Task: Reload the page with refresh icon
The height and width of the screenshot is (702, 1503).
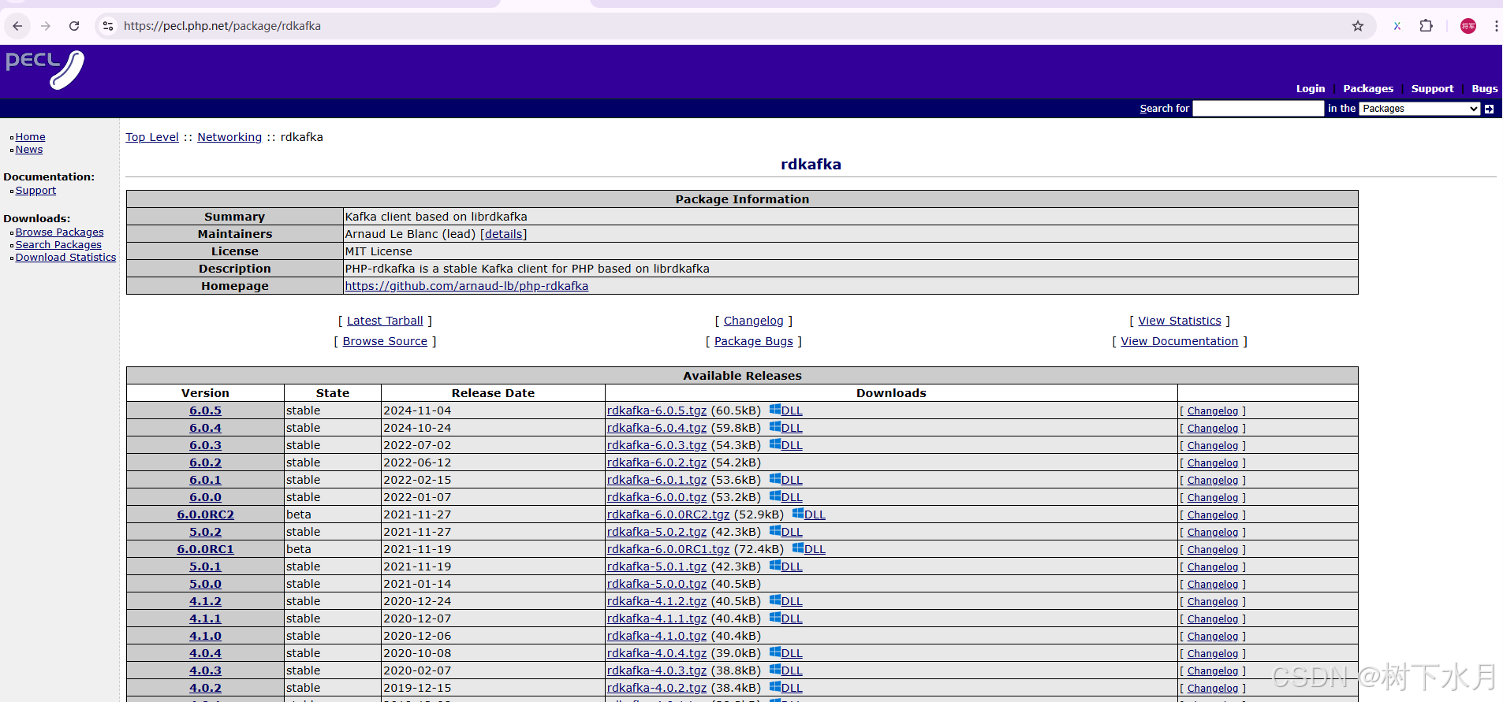Action: pos(74,26)
